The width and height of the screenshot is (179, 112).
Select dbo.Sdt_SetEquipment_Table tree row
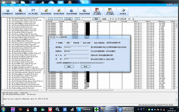click(23, 44)
